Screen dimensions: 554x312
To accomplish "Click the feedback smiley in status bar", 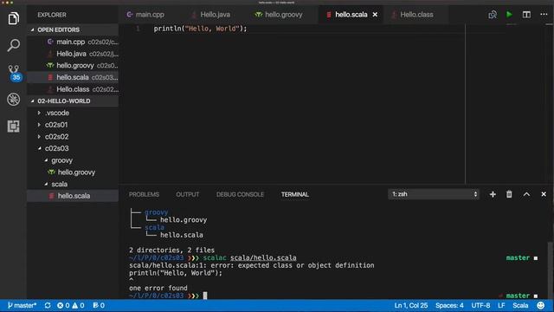I will [540, 305].
